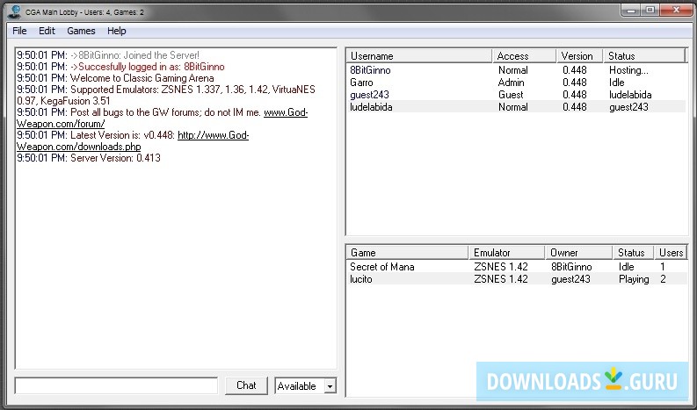Sort games by Owner column header
This screenshot has width=697, height=410.
pos(579,253)
